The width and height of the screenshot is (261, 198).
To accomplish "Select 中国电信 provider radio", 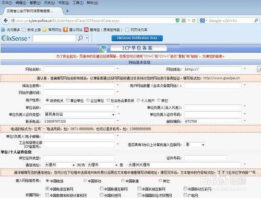I will pyautogui.click(x=47, y=181).
